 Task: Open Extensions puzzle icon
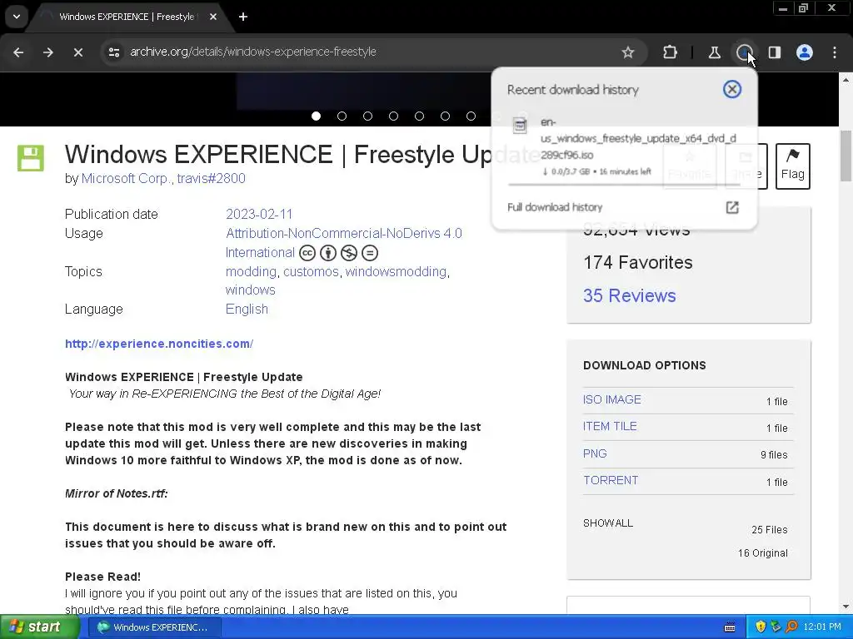pos(671,52)
